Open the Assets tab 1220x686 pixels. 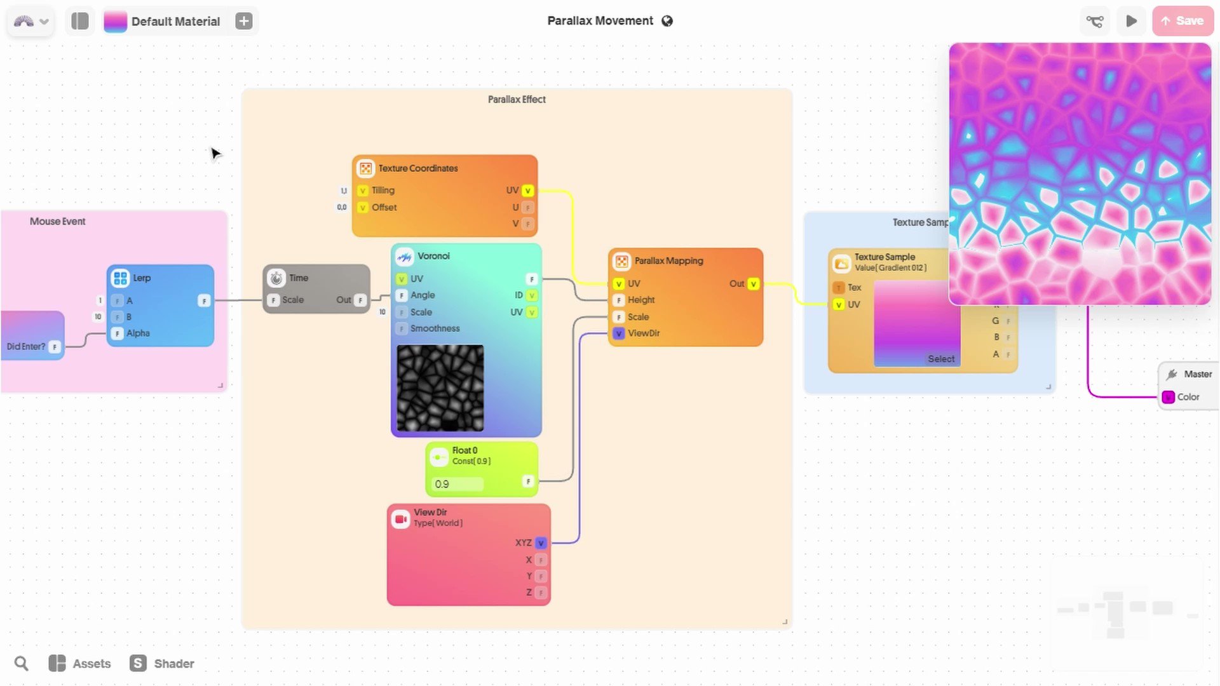pos(80,664)
